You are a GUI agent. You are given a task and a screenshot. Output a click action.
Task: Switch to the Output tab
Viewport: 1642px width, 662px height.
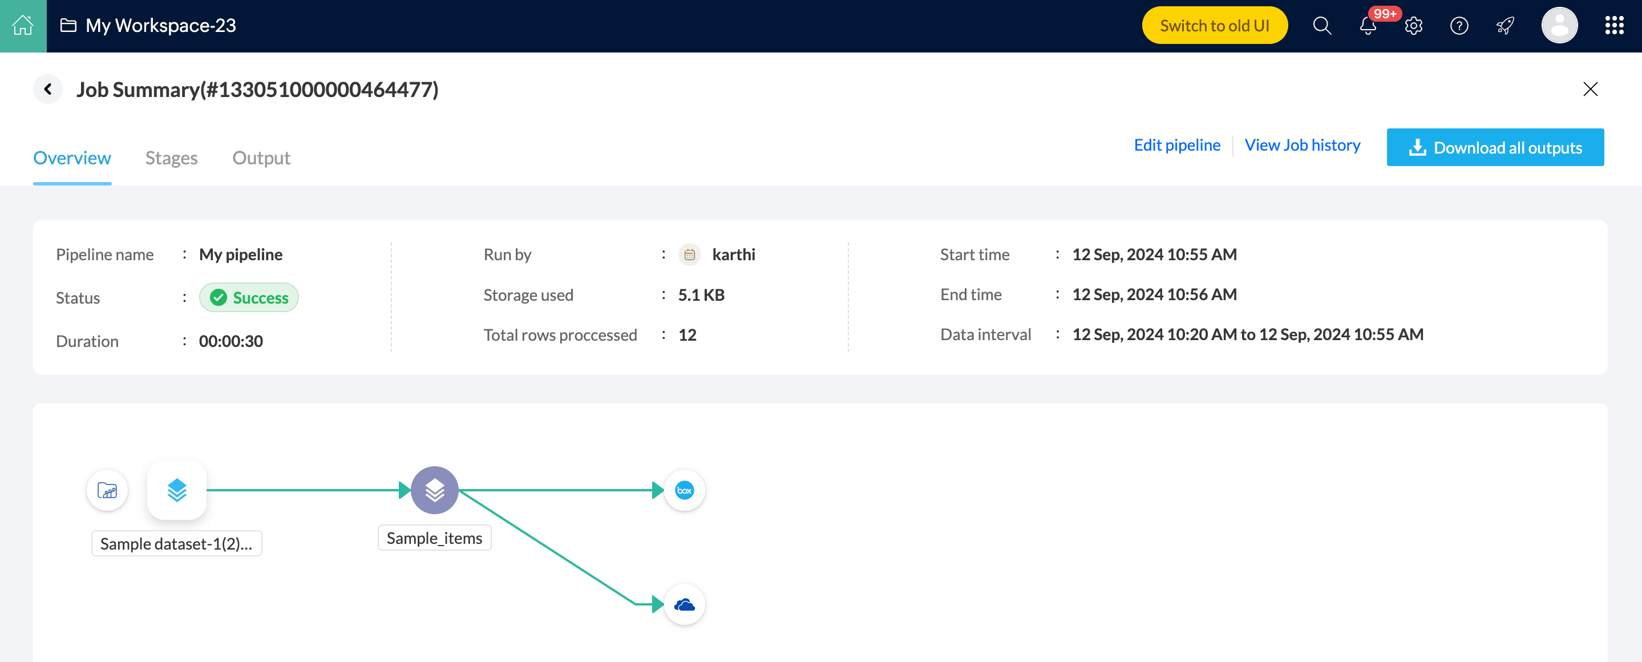pos(261,158)
